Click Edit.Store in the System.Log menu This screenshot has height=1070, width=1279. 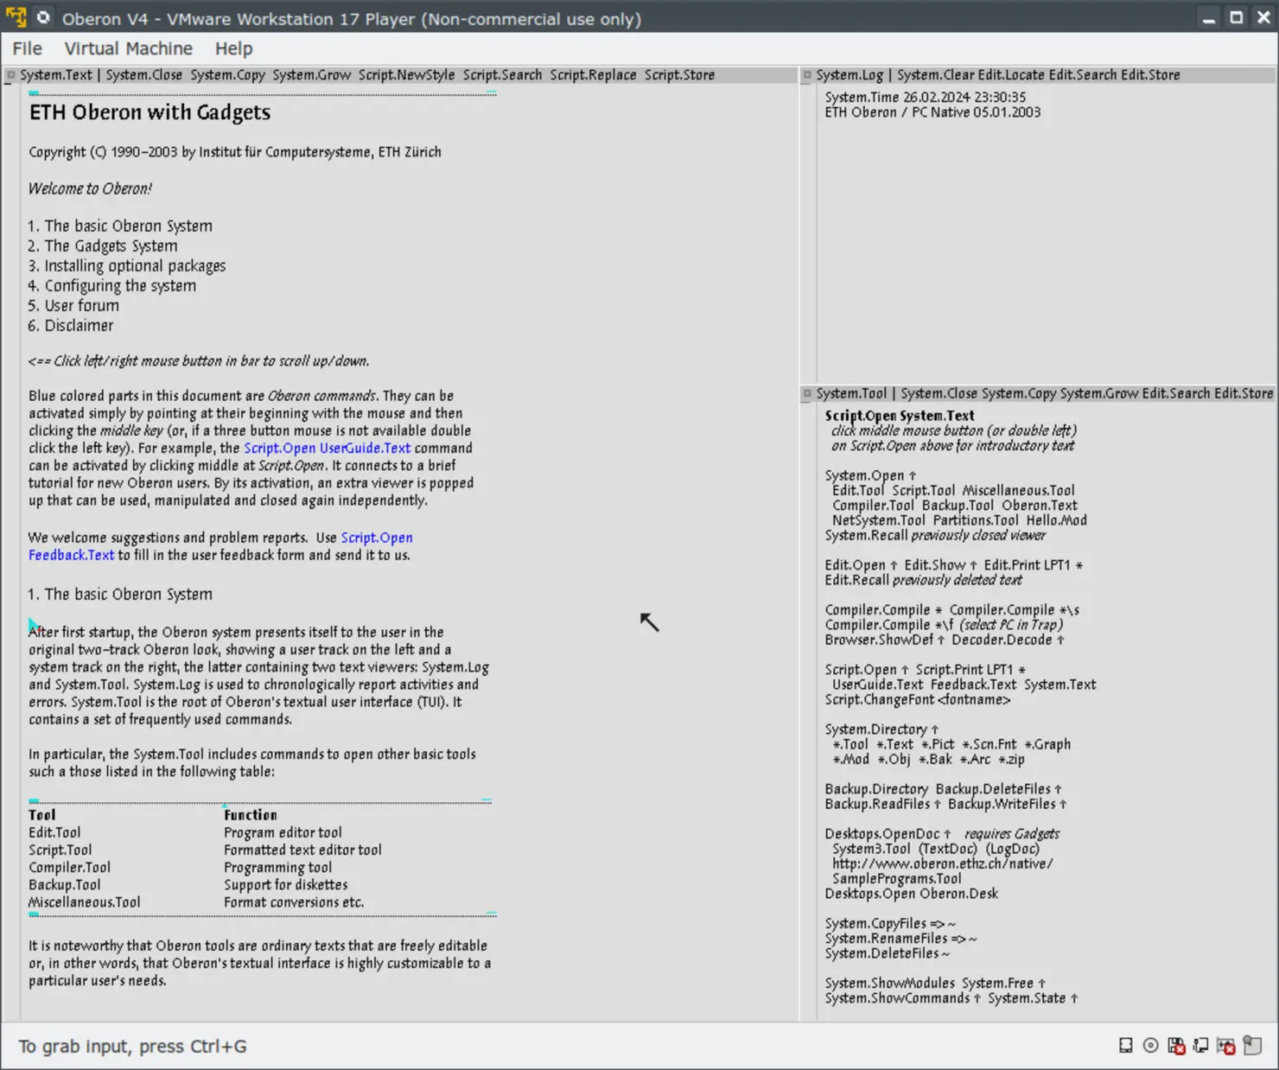tap(1150, 75)
